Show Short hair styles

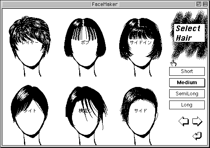[x=187, y=71]
